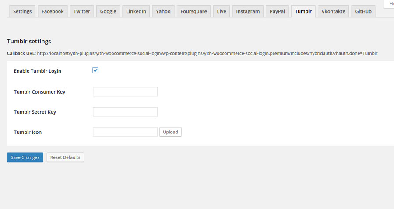394x209 pixels.
Task: Click the Reset Defaults button
Action: [x=65, y=157]
